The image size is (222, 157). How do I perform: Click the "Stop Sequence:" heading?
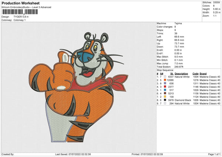(x=165, y=70)
